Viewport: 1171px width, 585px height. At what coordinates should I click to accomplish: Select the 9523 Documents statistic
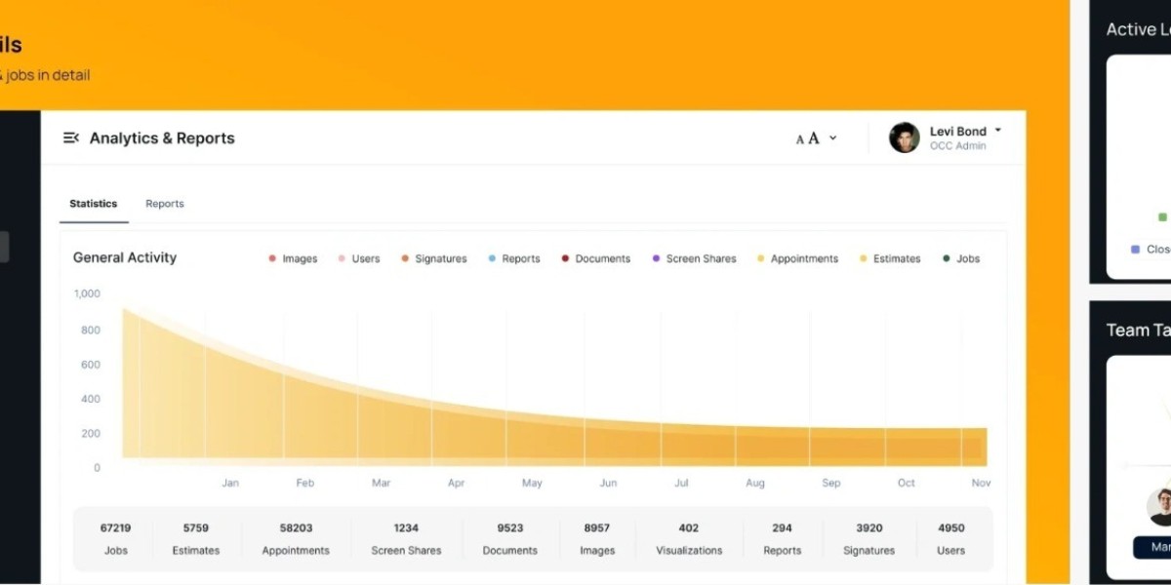pyautogui.click(x=509, y=538)
